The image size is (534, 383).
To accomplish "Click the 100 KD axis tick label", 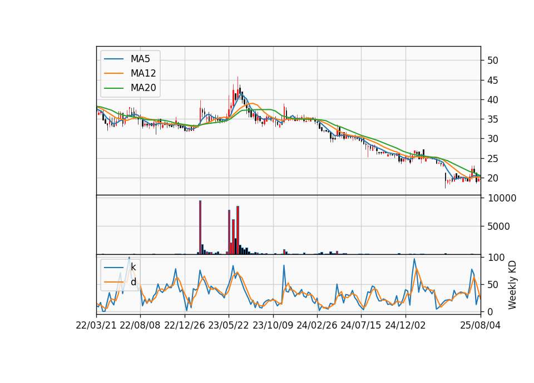I will (496, 258).
